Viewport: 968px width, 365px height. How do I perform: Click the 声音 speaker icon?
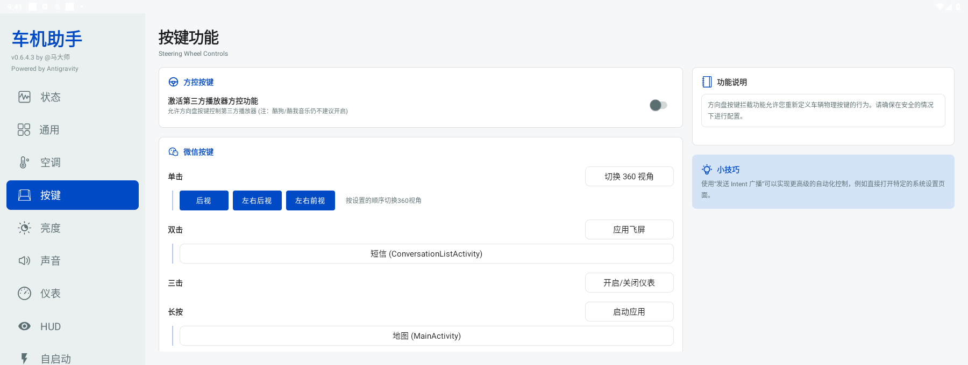[x=24, y=261]
